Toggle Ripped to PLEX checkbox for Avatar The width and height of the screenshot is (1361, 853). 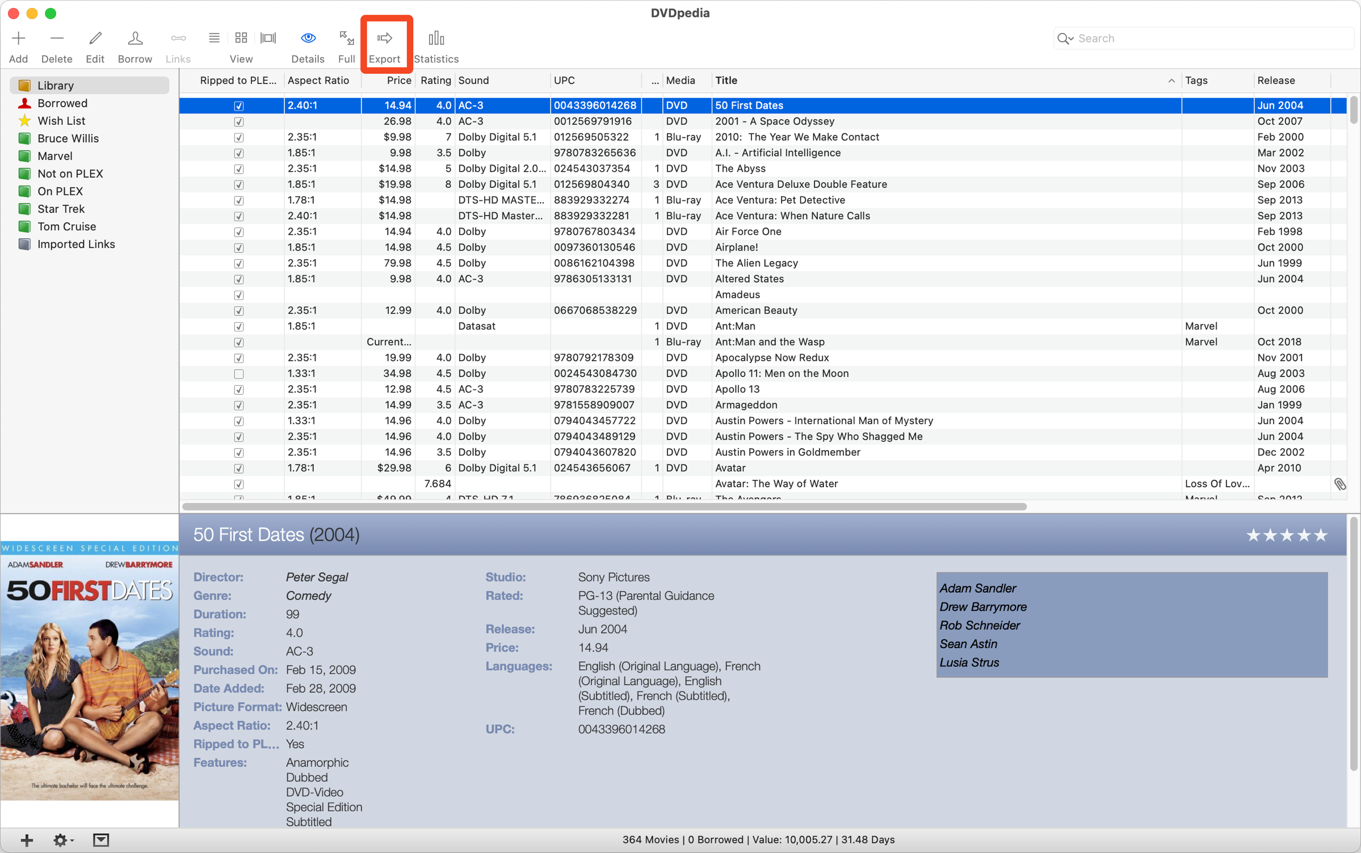(239, 468)
